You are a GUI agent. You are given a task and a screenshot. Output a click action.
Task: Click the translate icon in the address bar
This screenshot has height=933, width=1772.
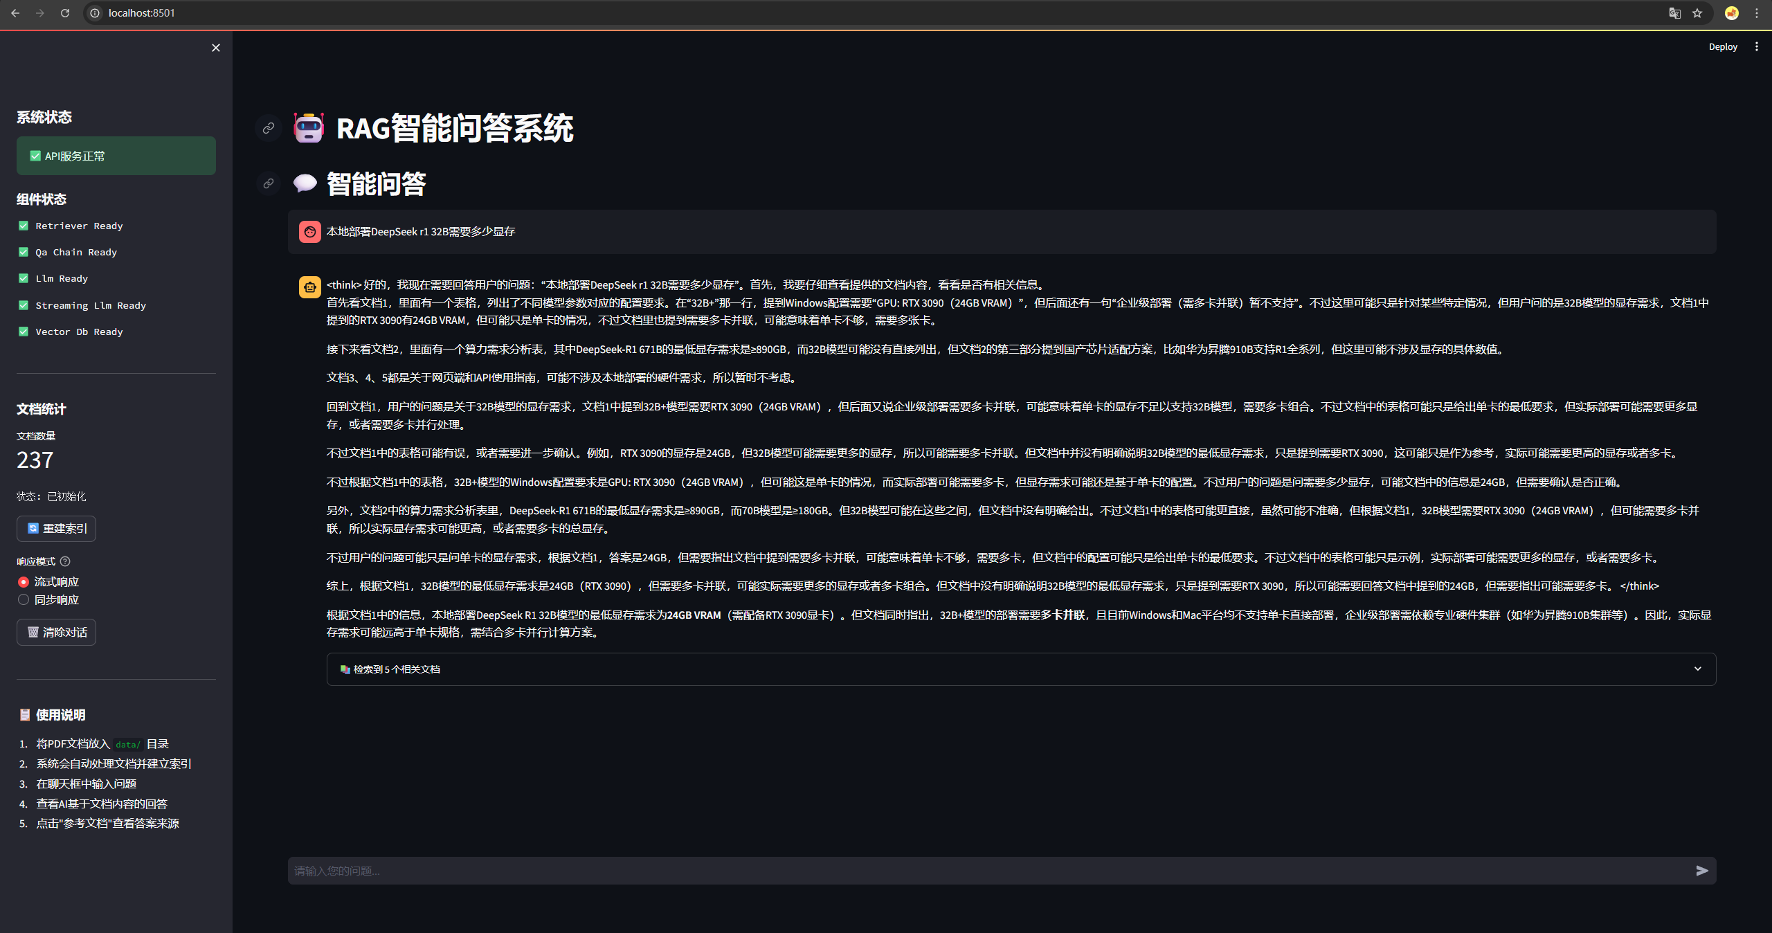[x=1675, y=13]
